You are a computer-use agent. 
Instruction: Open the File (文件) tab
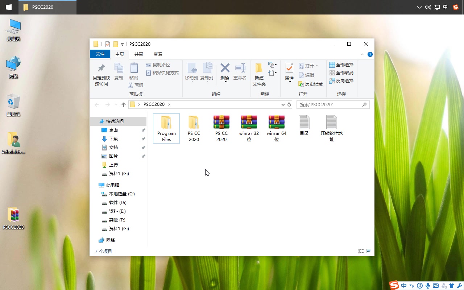click(x=100, y=54)
